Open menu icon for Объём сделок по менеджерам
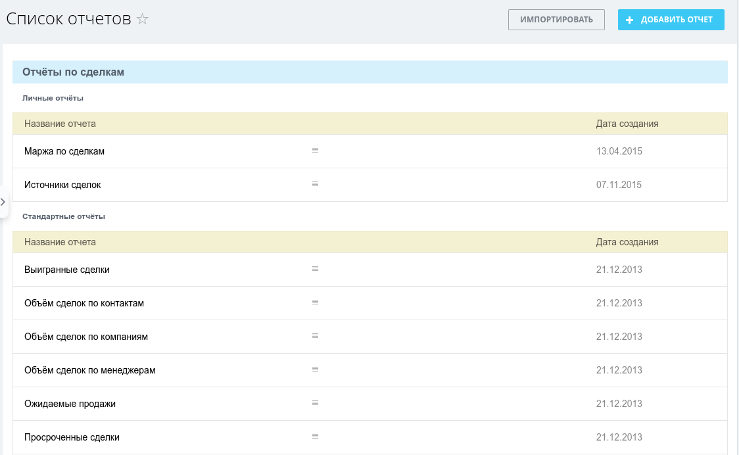This screenshot has height=455, width=739. pos(316,369)
